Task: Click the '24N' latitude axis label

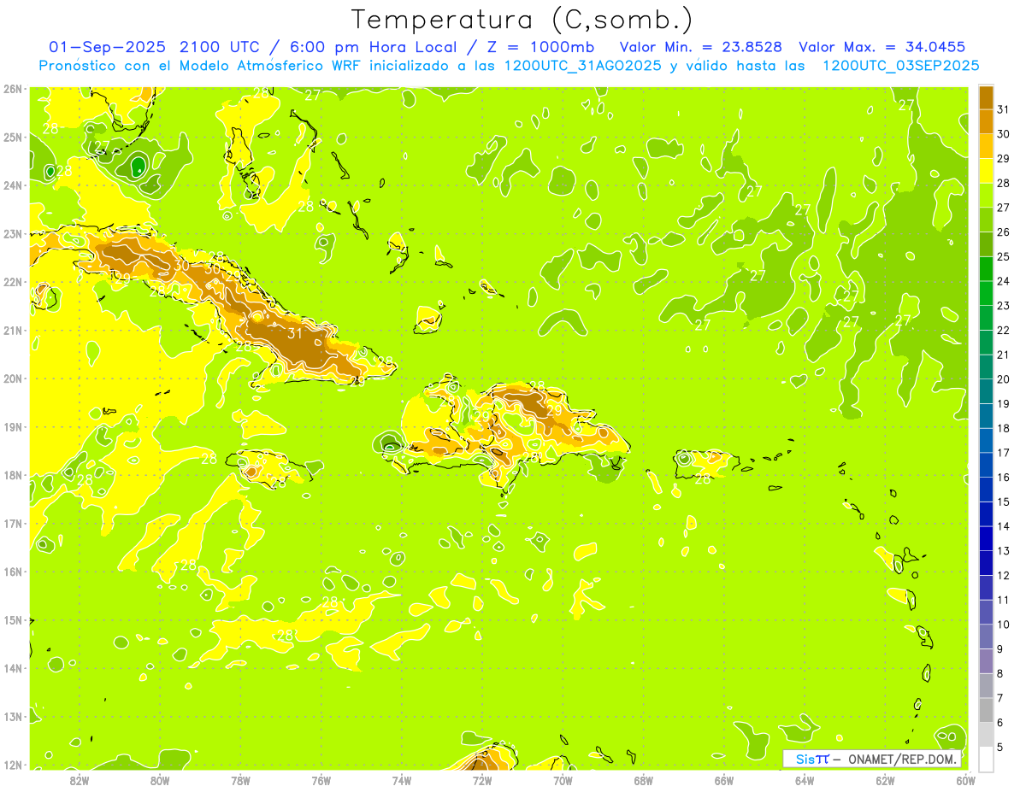Action: coord(13,185)
